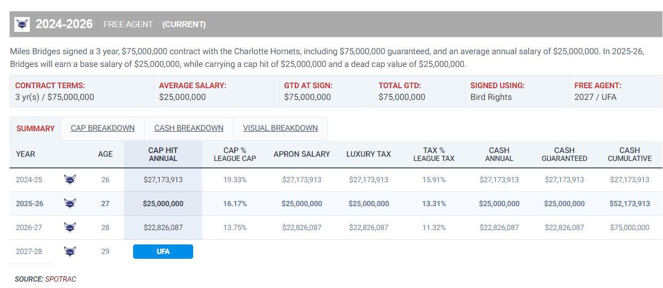The image size is (663, 288).
Task: Click Hornets team icon in 2025-26 row
Action: pos(69,204)
